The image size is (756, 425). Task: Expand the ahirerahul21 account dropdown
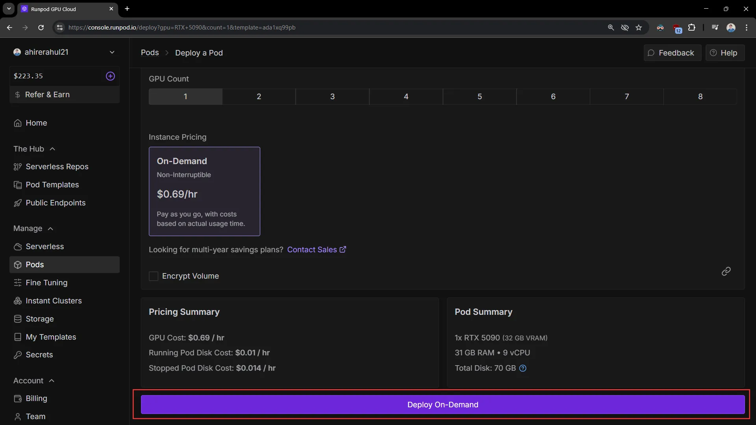coord(112,52)
